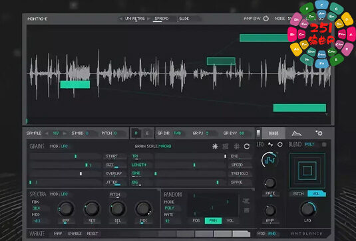This screenshot has width=356, height=241.
Task: Select the BLEND VOL tab
Action: pos(316,194)
